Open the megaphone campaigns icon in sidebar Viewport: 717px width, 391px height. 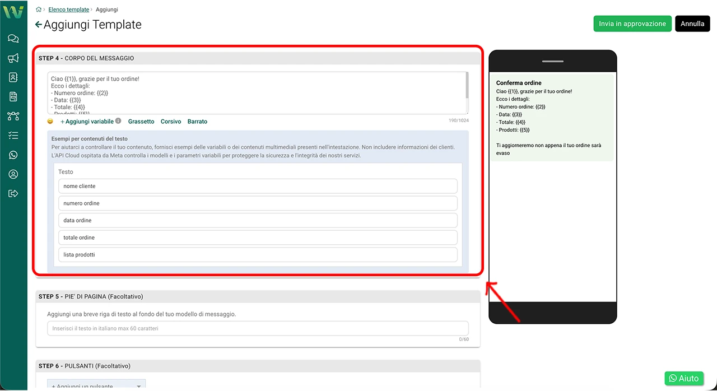(13, 58)
